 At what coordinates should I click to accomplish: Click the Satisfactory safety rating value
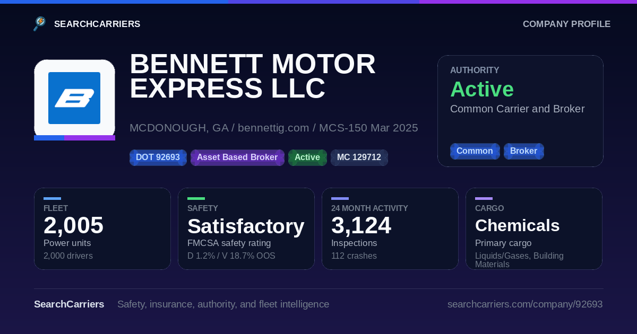pyautogui.click(x=246, y=226)
